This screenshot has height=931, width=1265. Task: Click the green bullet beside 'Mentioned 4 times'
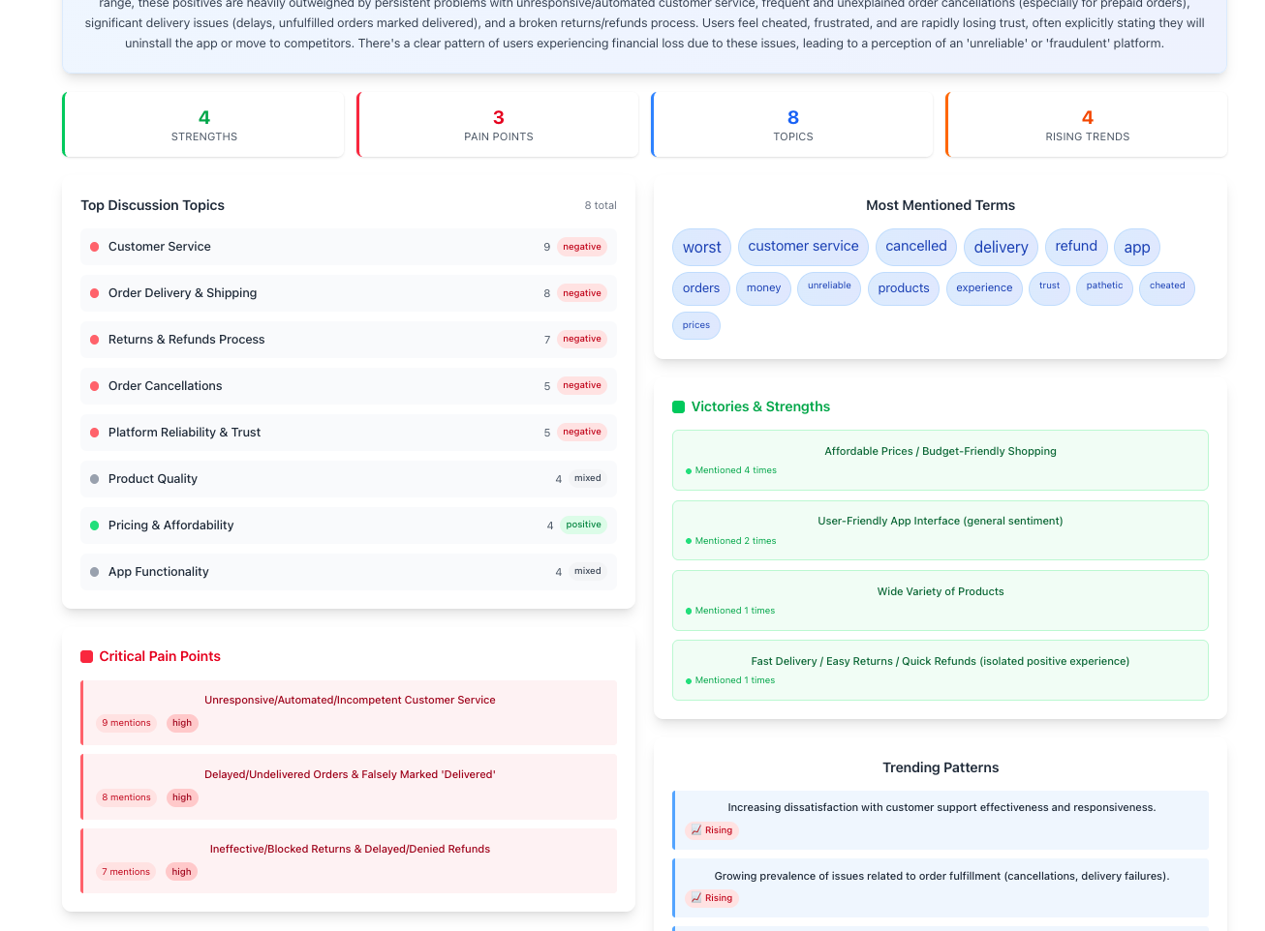[x=689, y=471]
